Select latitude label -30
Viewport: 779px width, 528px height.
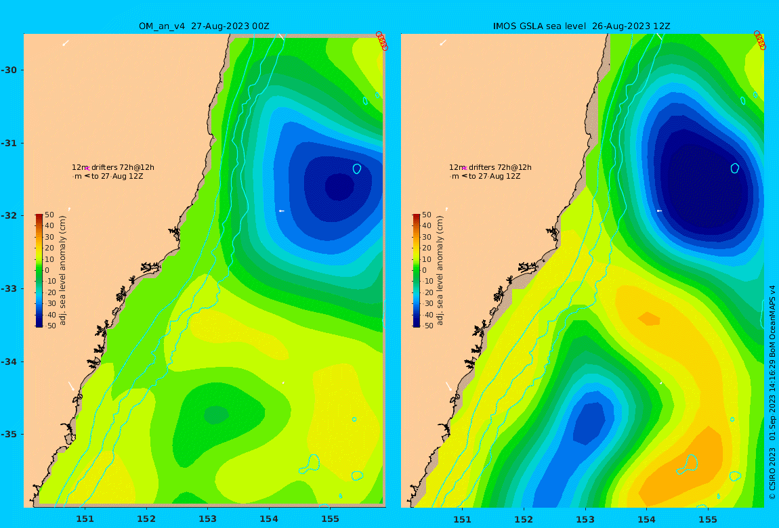point(9,70)
